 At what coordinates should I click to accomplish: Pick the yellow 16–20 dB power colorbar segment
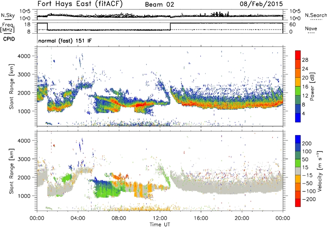click(298, 82)
